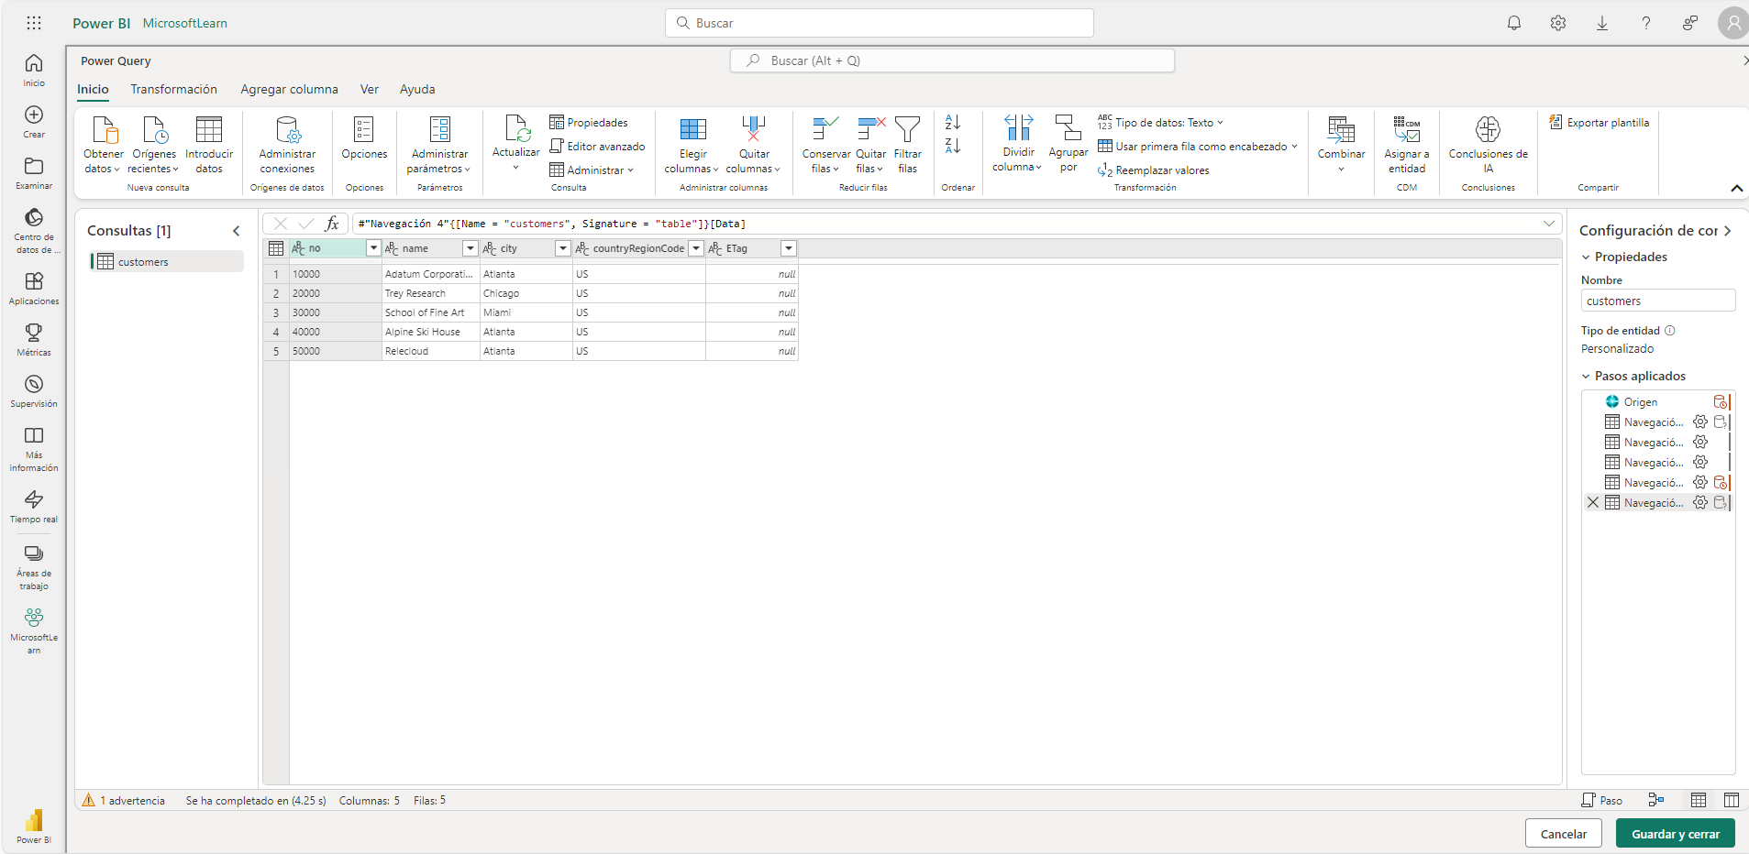Sort ascending with the A-Z icon
1749x854 pixels.
point(953,122)
